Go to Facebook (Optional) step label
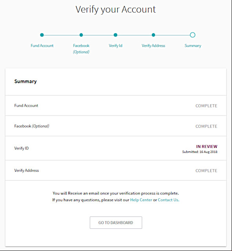232x251 pixels. click(x=81, y=49)
